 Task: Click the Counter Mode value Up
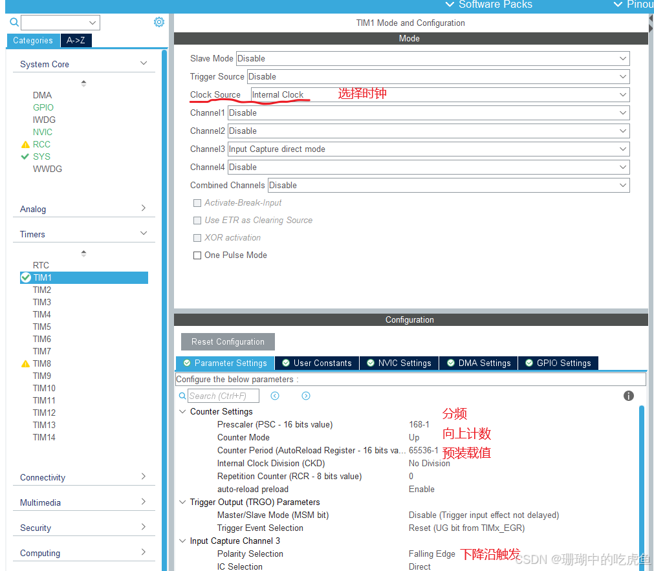[x=414, y=438]
